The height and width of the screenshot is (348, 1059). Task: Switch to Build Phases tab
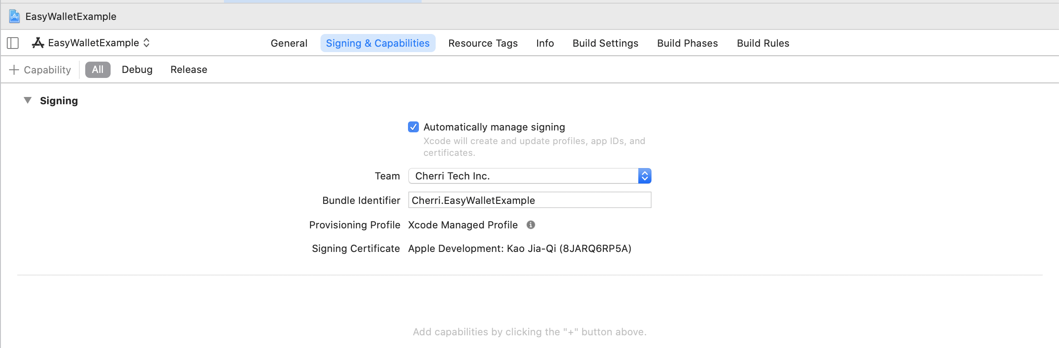pos(687,43)
